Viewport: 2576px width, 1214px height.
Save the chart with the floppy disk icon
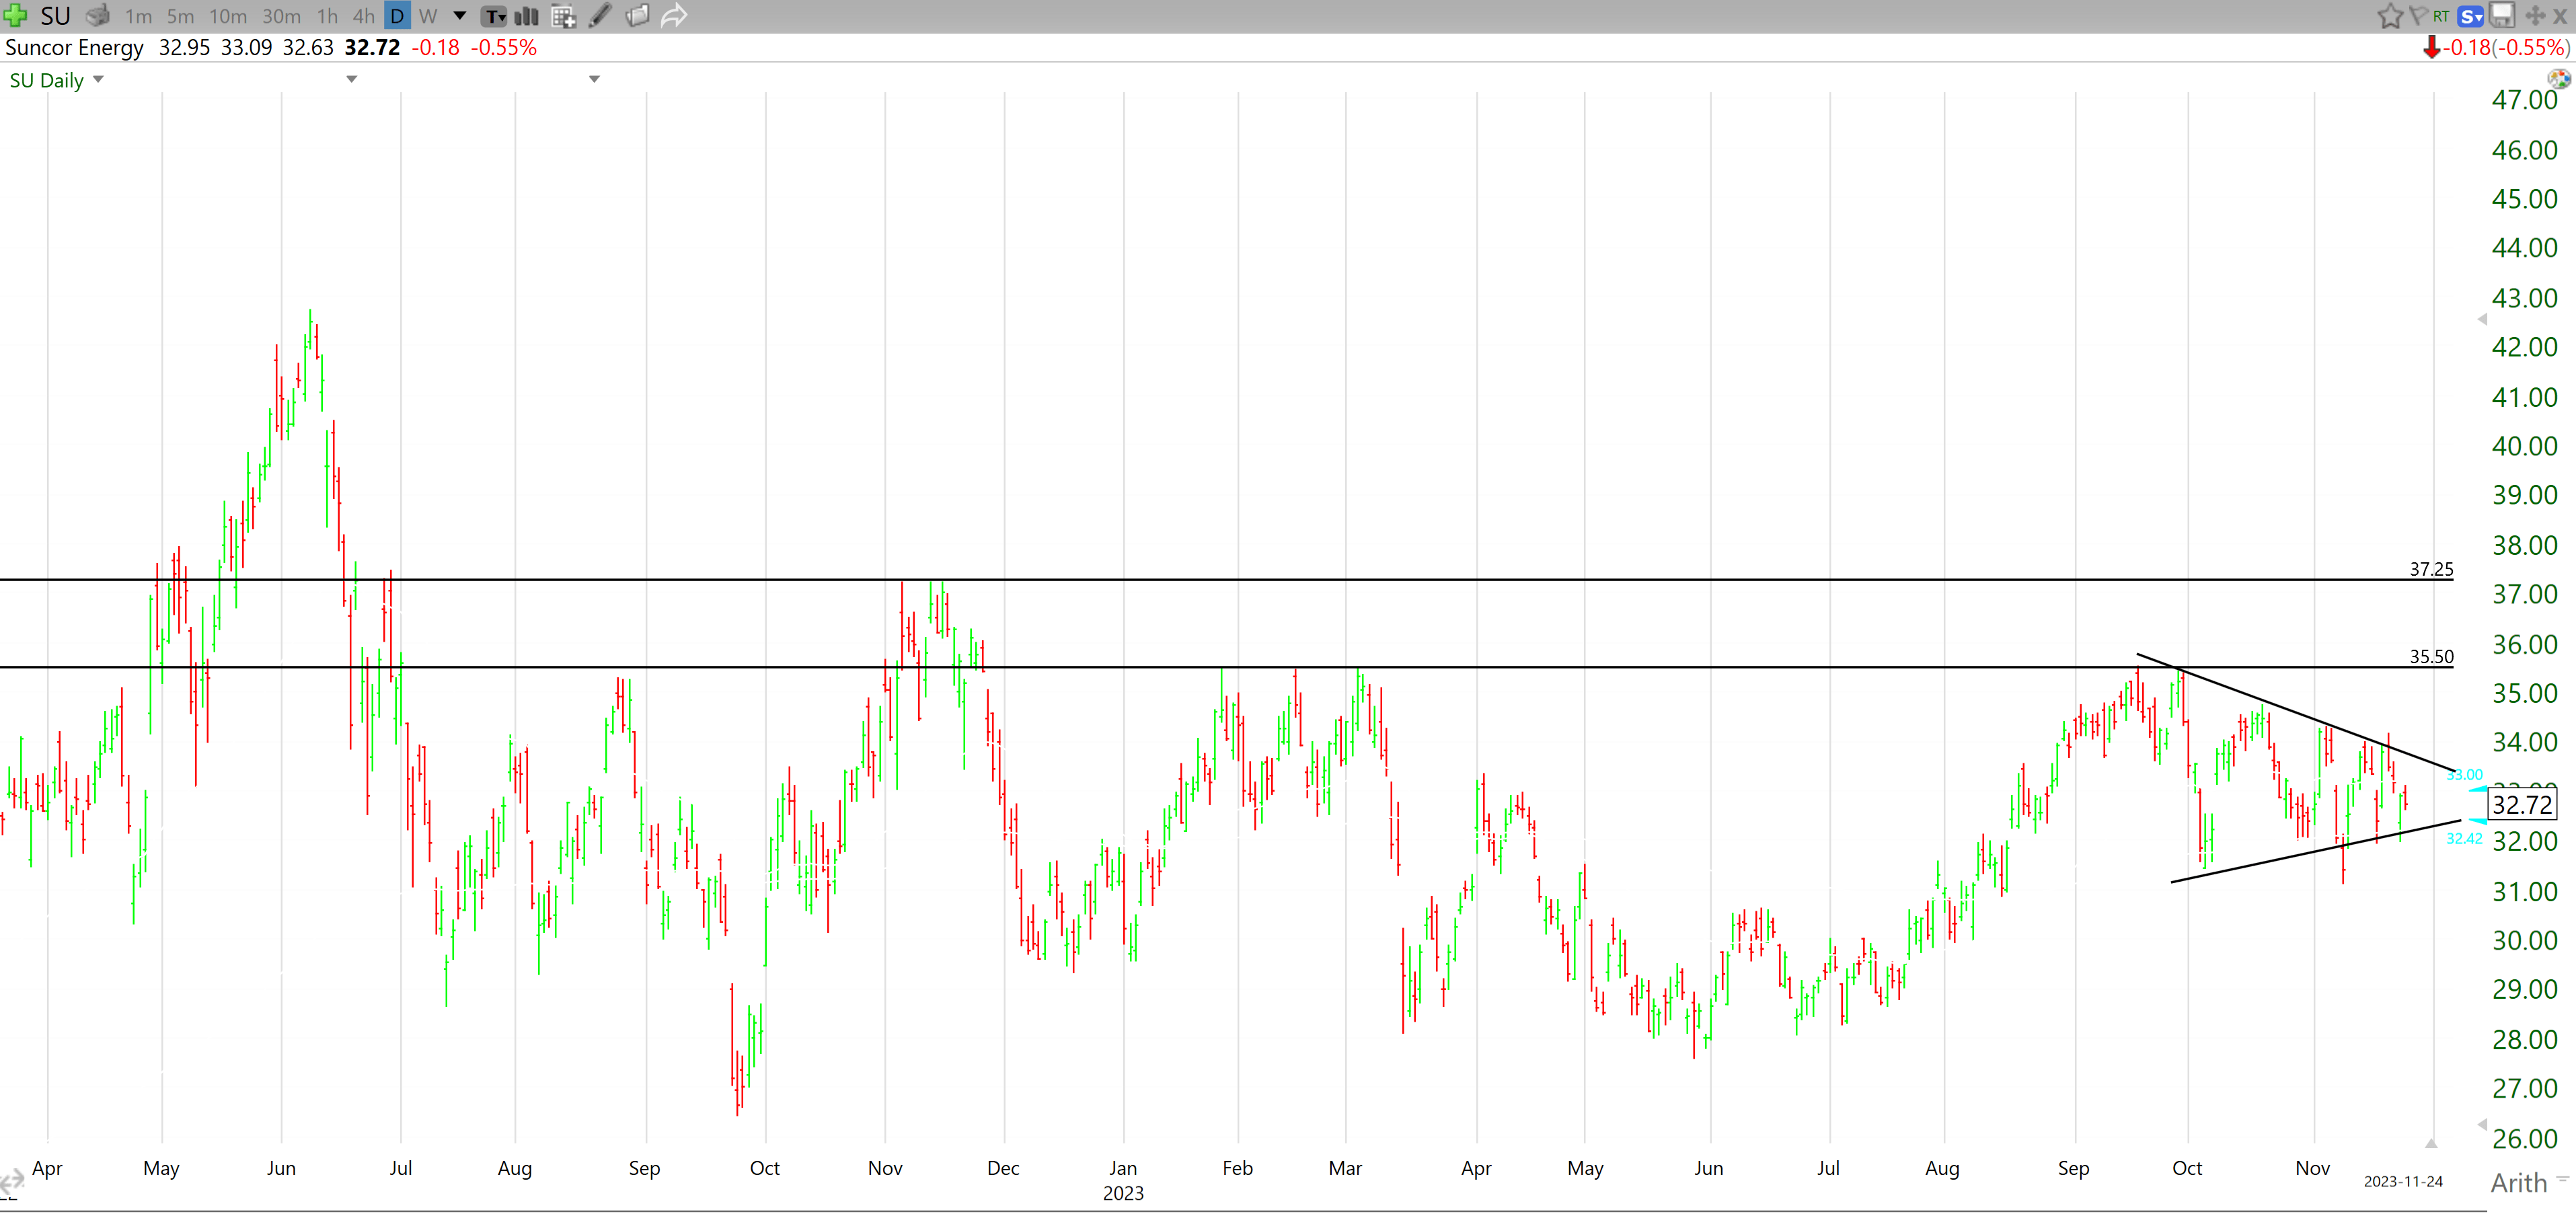point(2503,16)
